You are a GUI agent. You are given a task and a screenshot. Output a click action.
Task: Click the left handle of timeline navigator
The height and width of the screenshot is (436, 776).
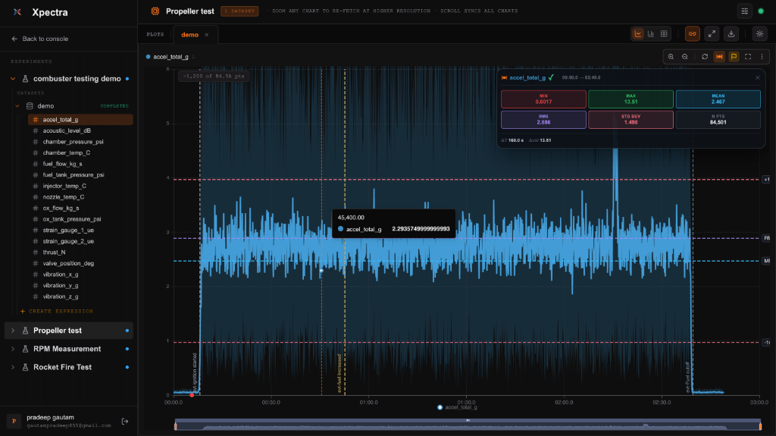click(x=176, y=425)
